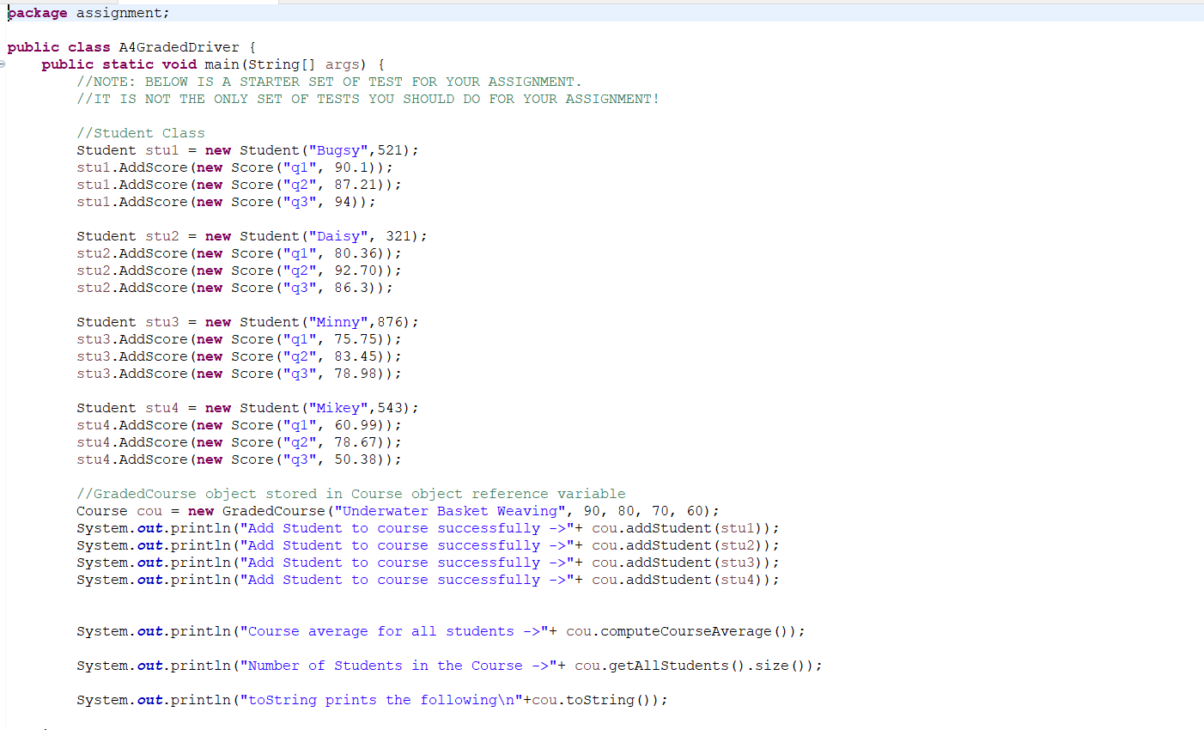Screen dimensions: 1204x730
Task: Click the value 83.45 in stu3 score
Action: pos(356,356)
